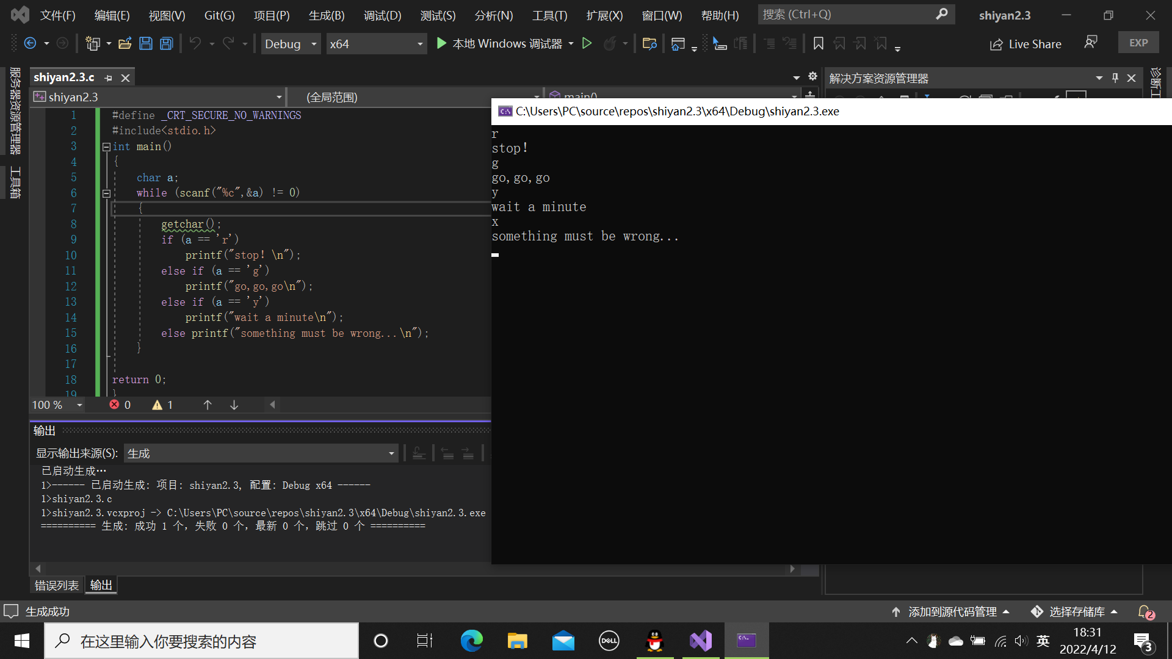Click the Find in Files icon
The height and width of the screenshot is (659, 1172).
[649, 43]
